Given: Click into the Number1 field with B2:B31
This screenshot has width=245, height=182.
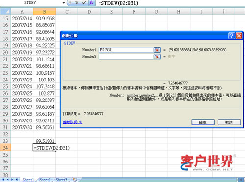Looking at the screenshot, I should (x=126, y=50).
